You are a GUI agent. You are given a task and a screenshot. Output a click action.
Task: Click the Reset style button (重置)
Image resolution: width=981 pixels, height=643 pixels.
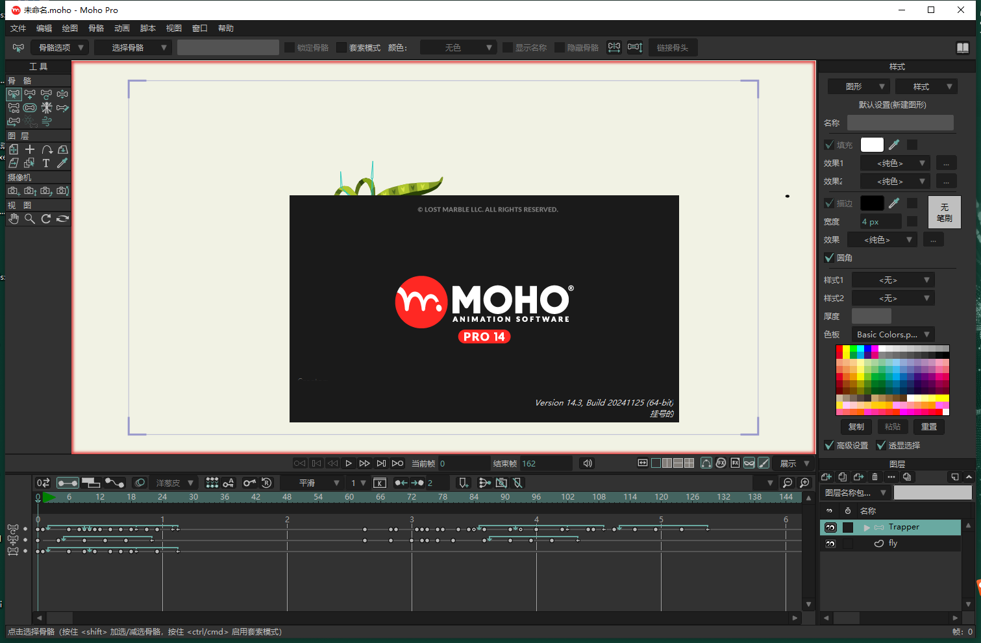pyautogui.click(x=929, y=426)
